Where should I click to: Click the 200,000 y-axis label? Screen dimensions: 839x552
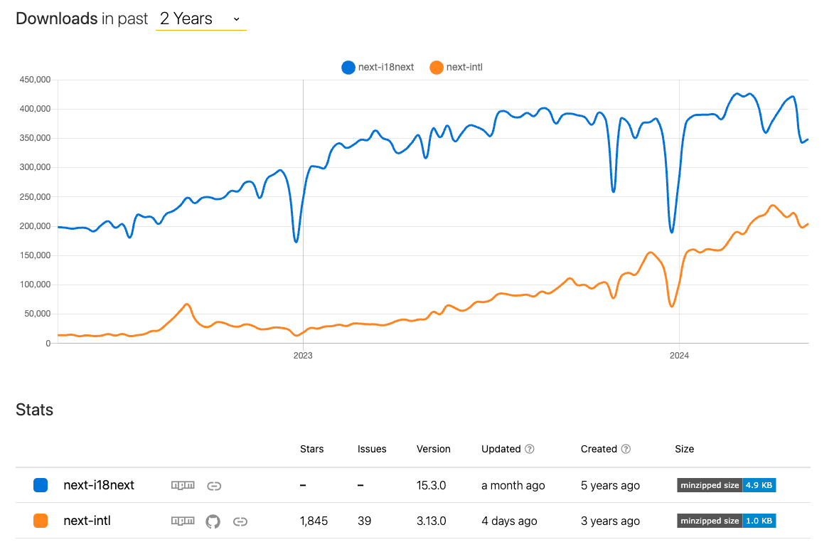click(x=35, y=226)
